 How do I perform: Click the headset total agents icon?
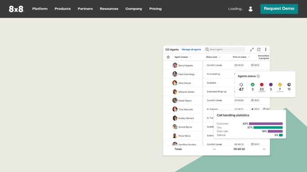pyautogui.click(x=241, y=85)
